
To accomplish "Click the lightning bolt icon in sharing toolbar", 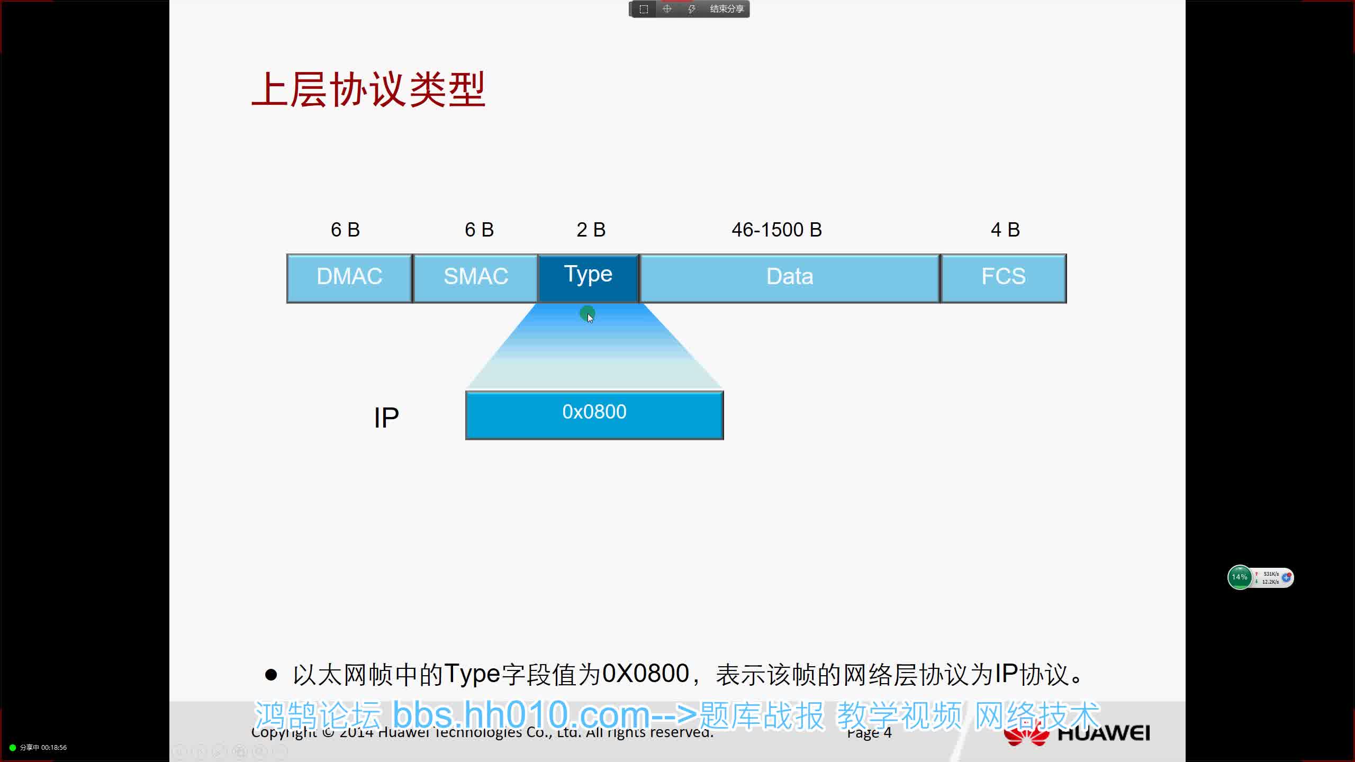I will [x=691, y=9].
